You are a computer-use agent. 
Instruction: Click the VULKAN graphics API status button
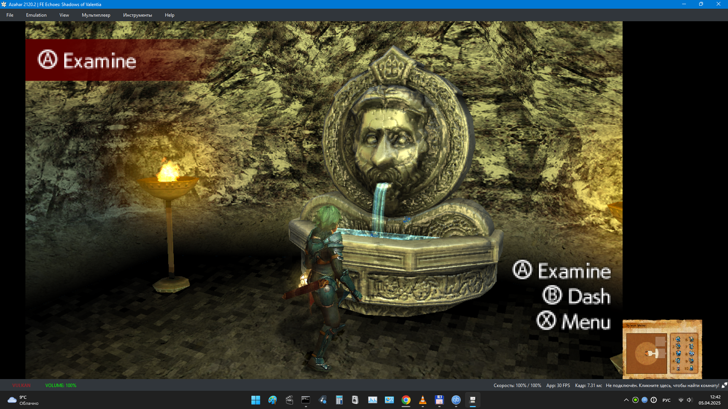(21, 386)
